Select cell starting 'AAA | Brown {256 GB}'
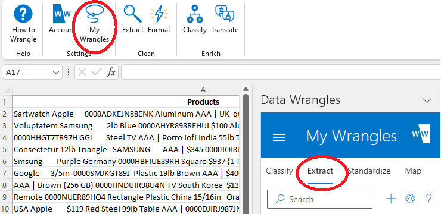 tap(126, 185)
